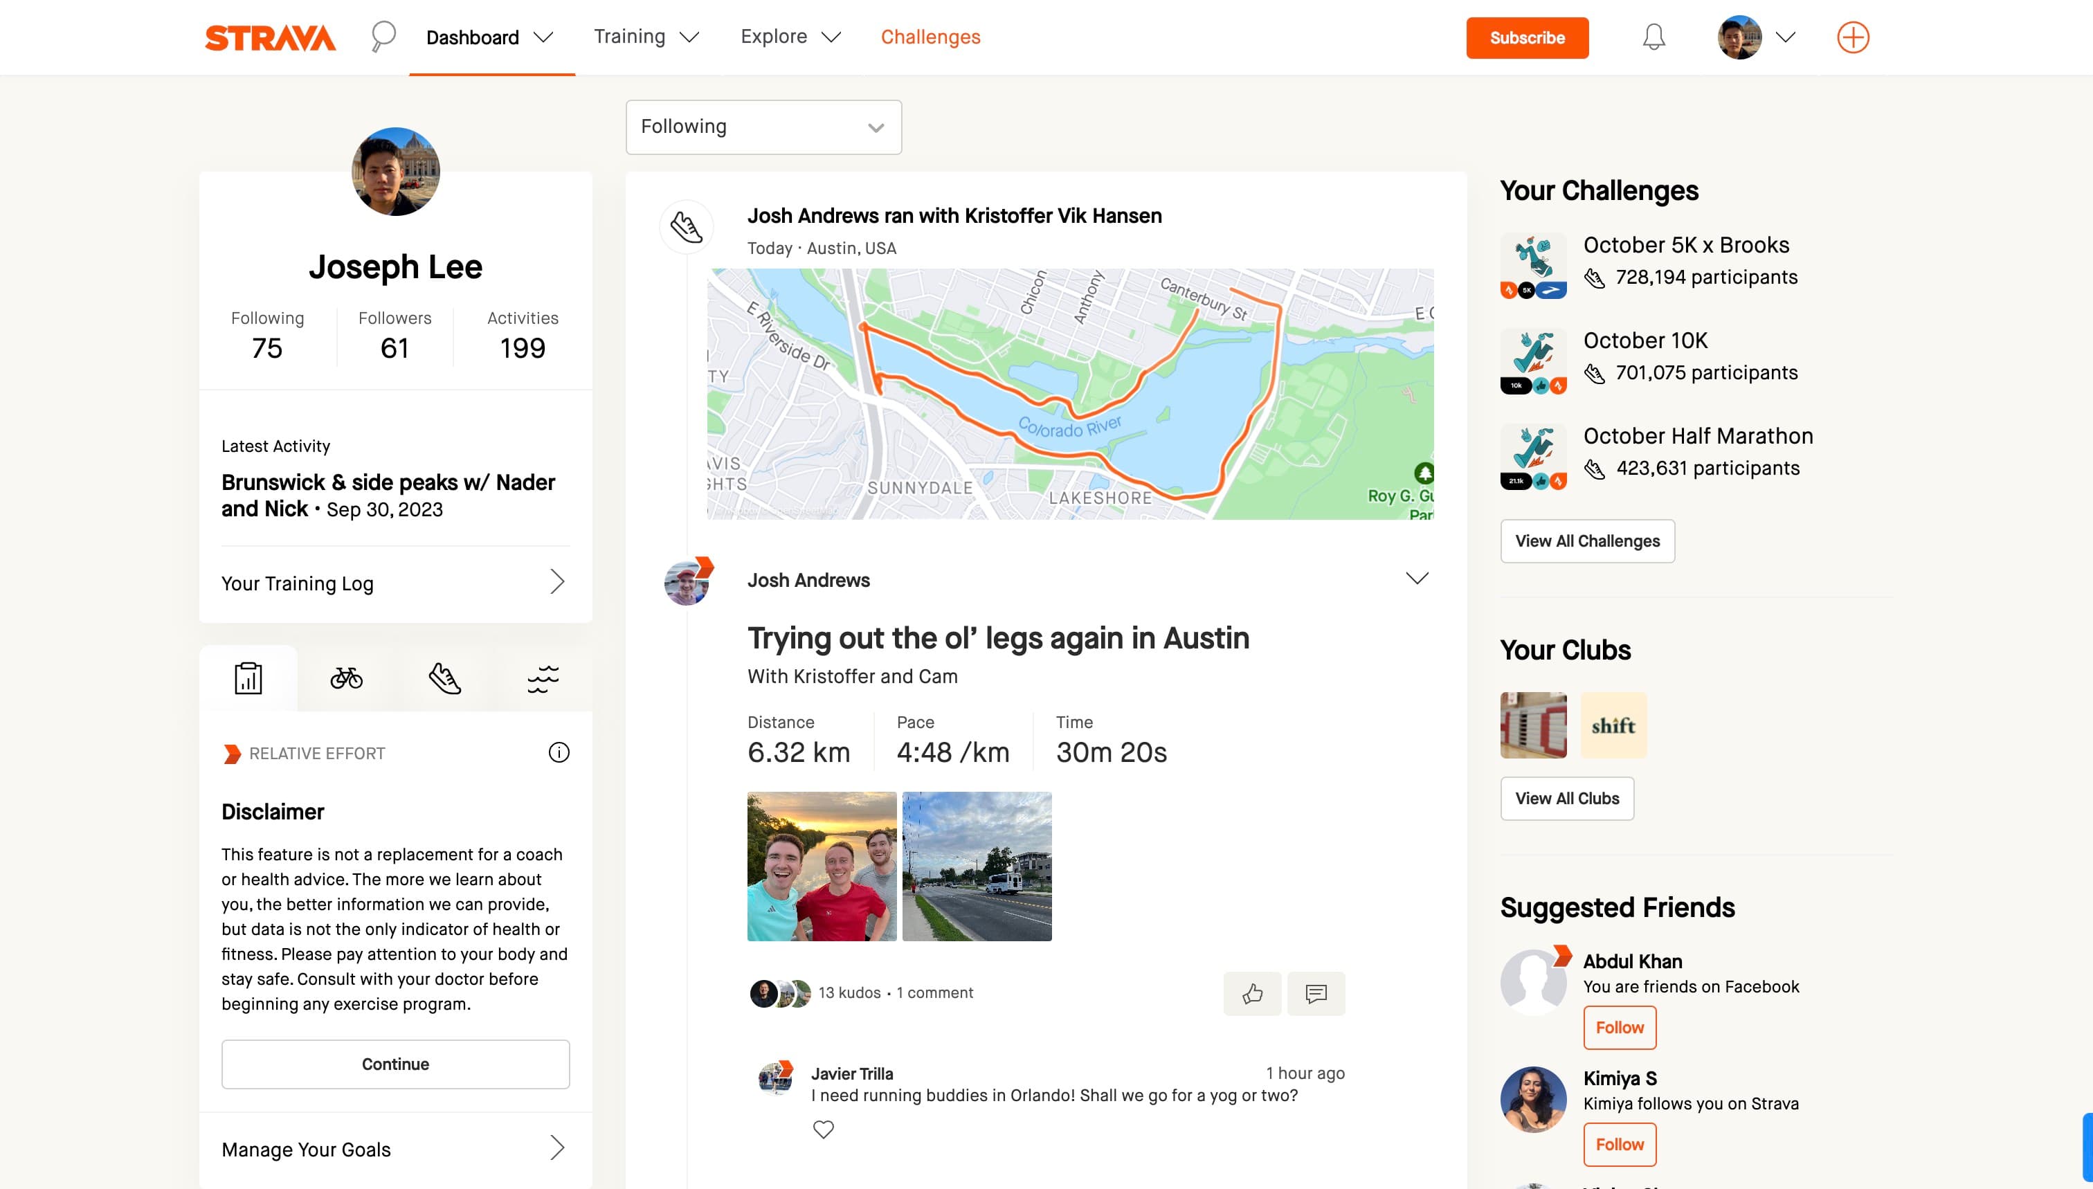Click the 'Josh Andrews ran with Kristoffer Vik Hansen' header
2093x1189 pixels.
click(954, 217)
